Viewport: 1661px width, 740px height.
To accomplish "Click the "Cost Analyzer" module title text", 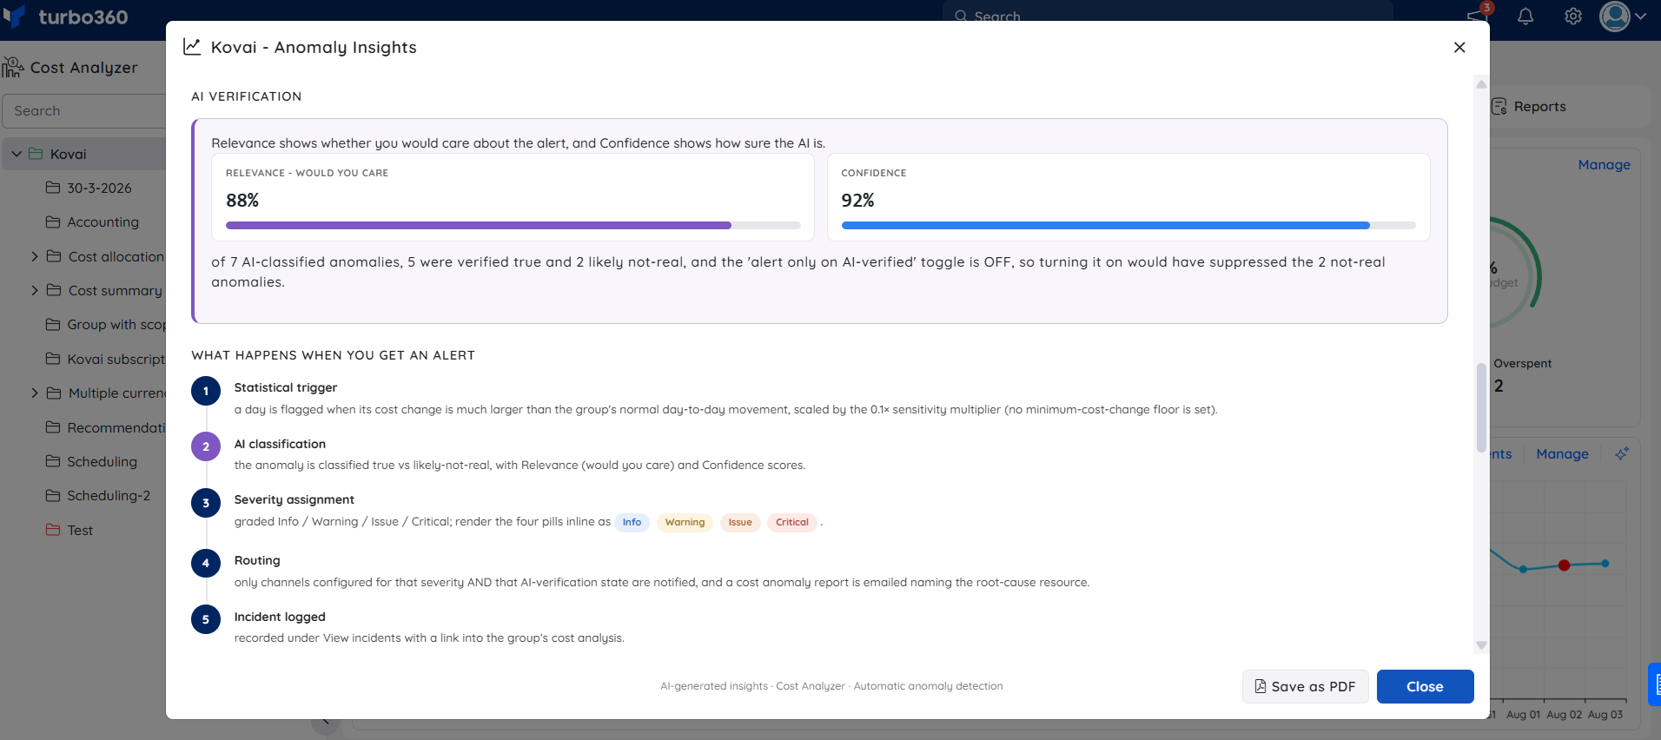I will (83, 68).
